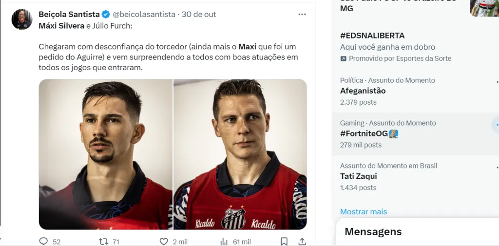Open more options for the #FortniteOG trend
The image size is (499, 246).
point(497,125)
